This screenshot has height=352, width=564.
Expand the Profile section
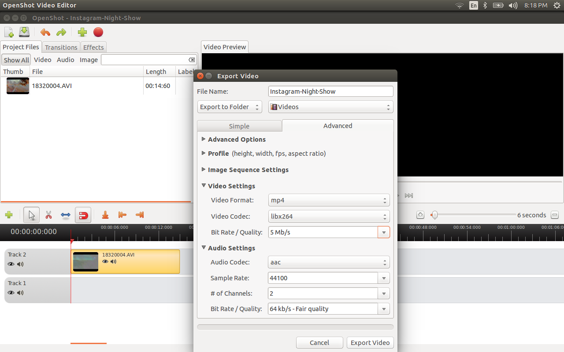[204, 153]
